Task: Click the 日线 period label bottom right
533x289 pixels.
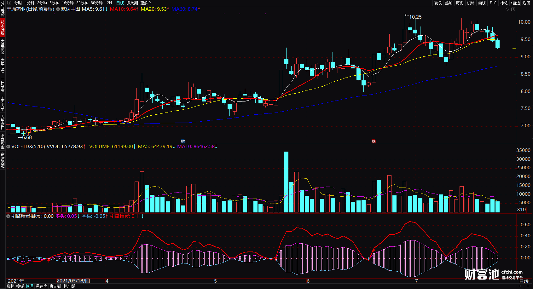Action: [x=524, y=281]
